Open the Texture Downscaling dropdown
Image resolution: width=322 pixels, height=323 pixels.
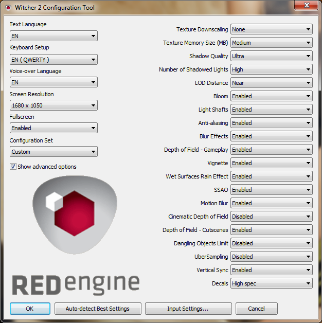271,29
